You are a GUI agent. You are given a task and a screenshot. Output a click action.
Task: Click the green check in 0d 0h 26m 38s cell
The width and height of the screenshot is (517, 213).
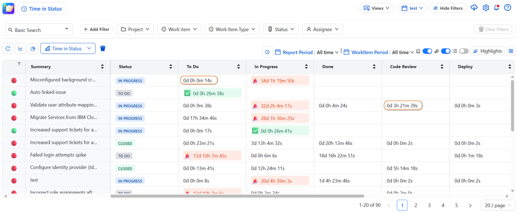[187, 93]
